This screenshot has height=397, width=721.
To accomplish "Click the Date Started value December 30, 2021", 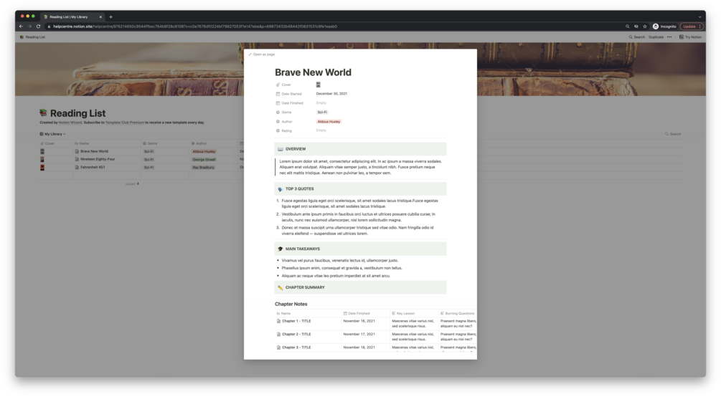I will tap(331, 94).
